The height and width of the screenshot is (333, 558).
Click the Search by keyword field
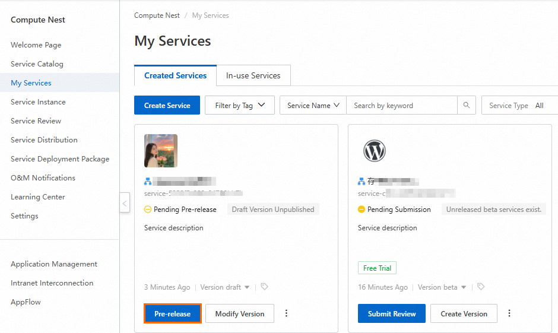tap(401, 106)
